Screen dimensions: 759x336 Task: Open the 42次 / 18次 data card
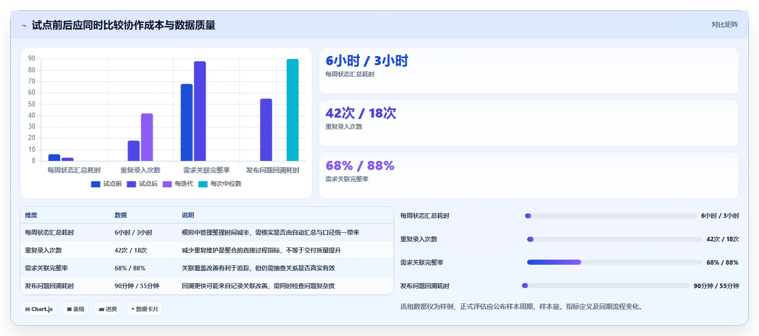tap(529, 123)
